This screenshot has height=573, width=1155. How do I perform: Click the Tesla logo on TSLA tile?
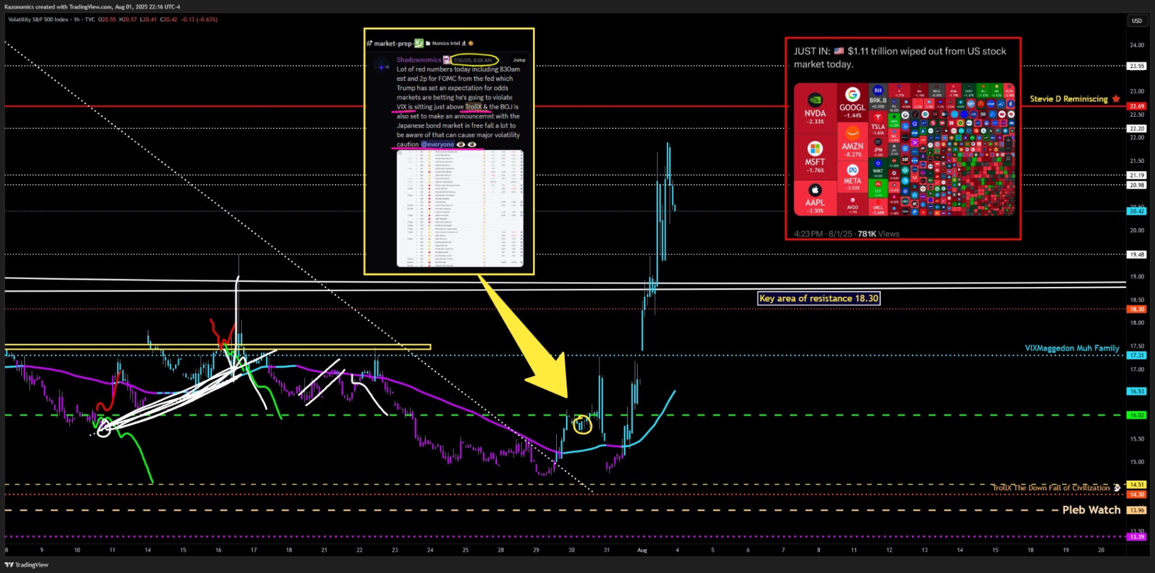point(878,117)
